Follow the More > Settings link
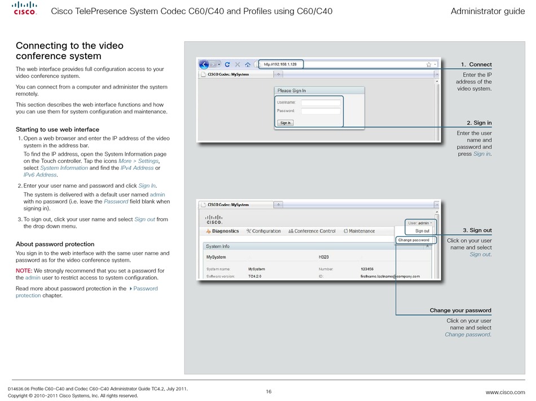Viewport: 536px width, 401px height. click(x=138, y=161)
